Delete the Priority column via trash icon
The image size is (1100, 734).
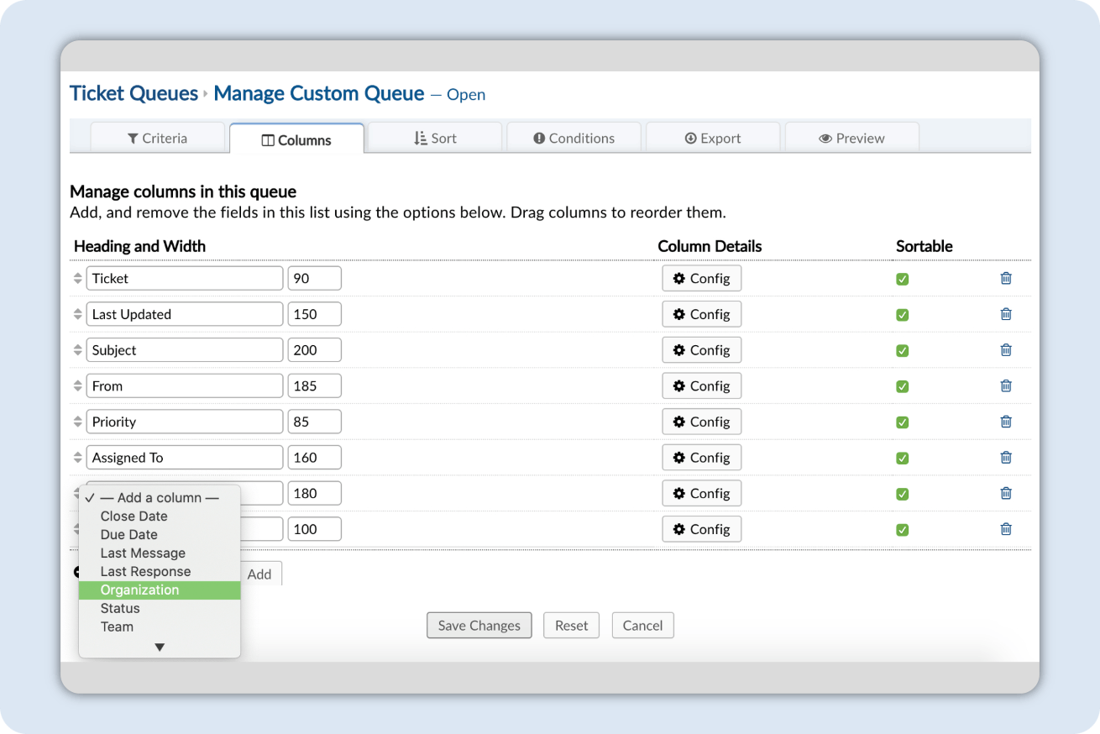click(x=1006, y=422)
